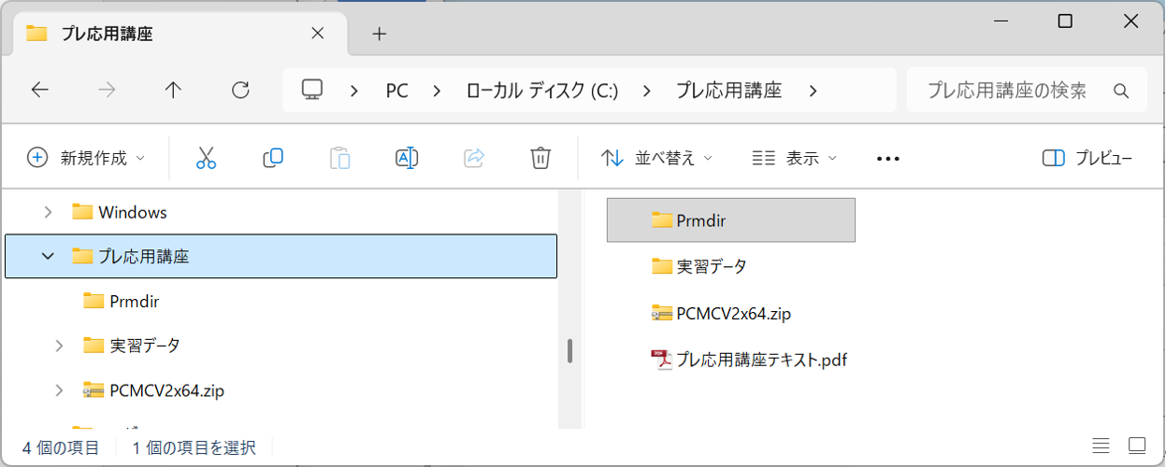Expand the Windows folder in tree

pos(48,212)
